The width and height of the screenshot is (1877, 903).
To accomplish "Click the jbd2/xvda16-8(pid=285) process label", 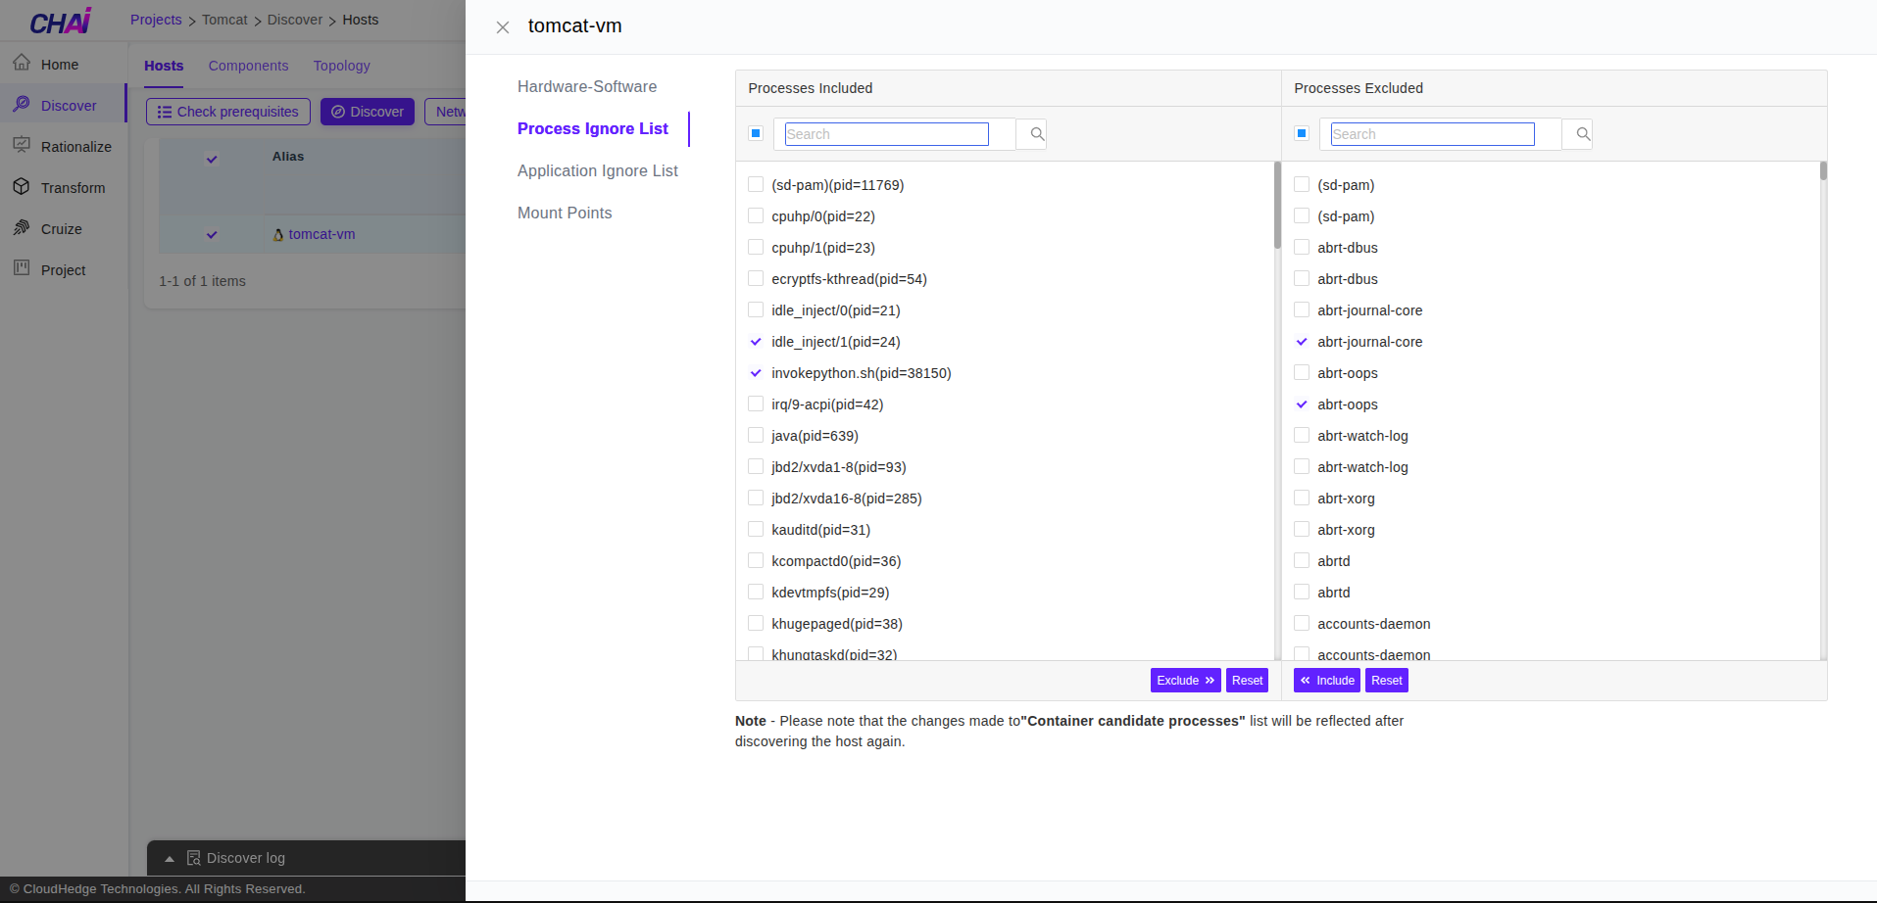I will (x=847, y=499).
